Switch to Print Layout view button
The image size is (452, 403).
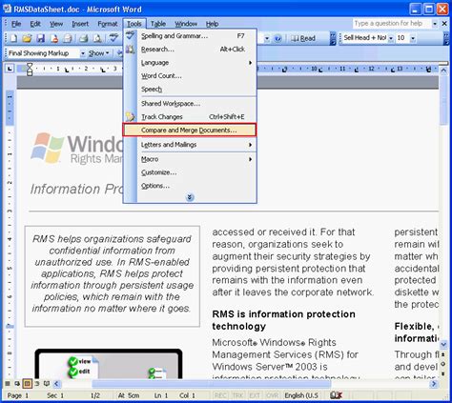tap(27, 384)
